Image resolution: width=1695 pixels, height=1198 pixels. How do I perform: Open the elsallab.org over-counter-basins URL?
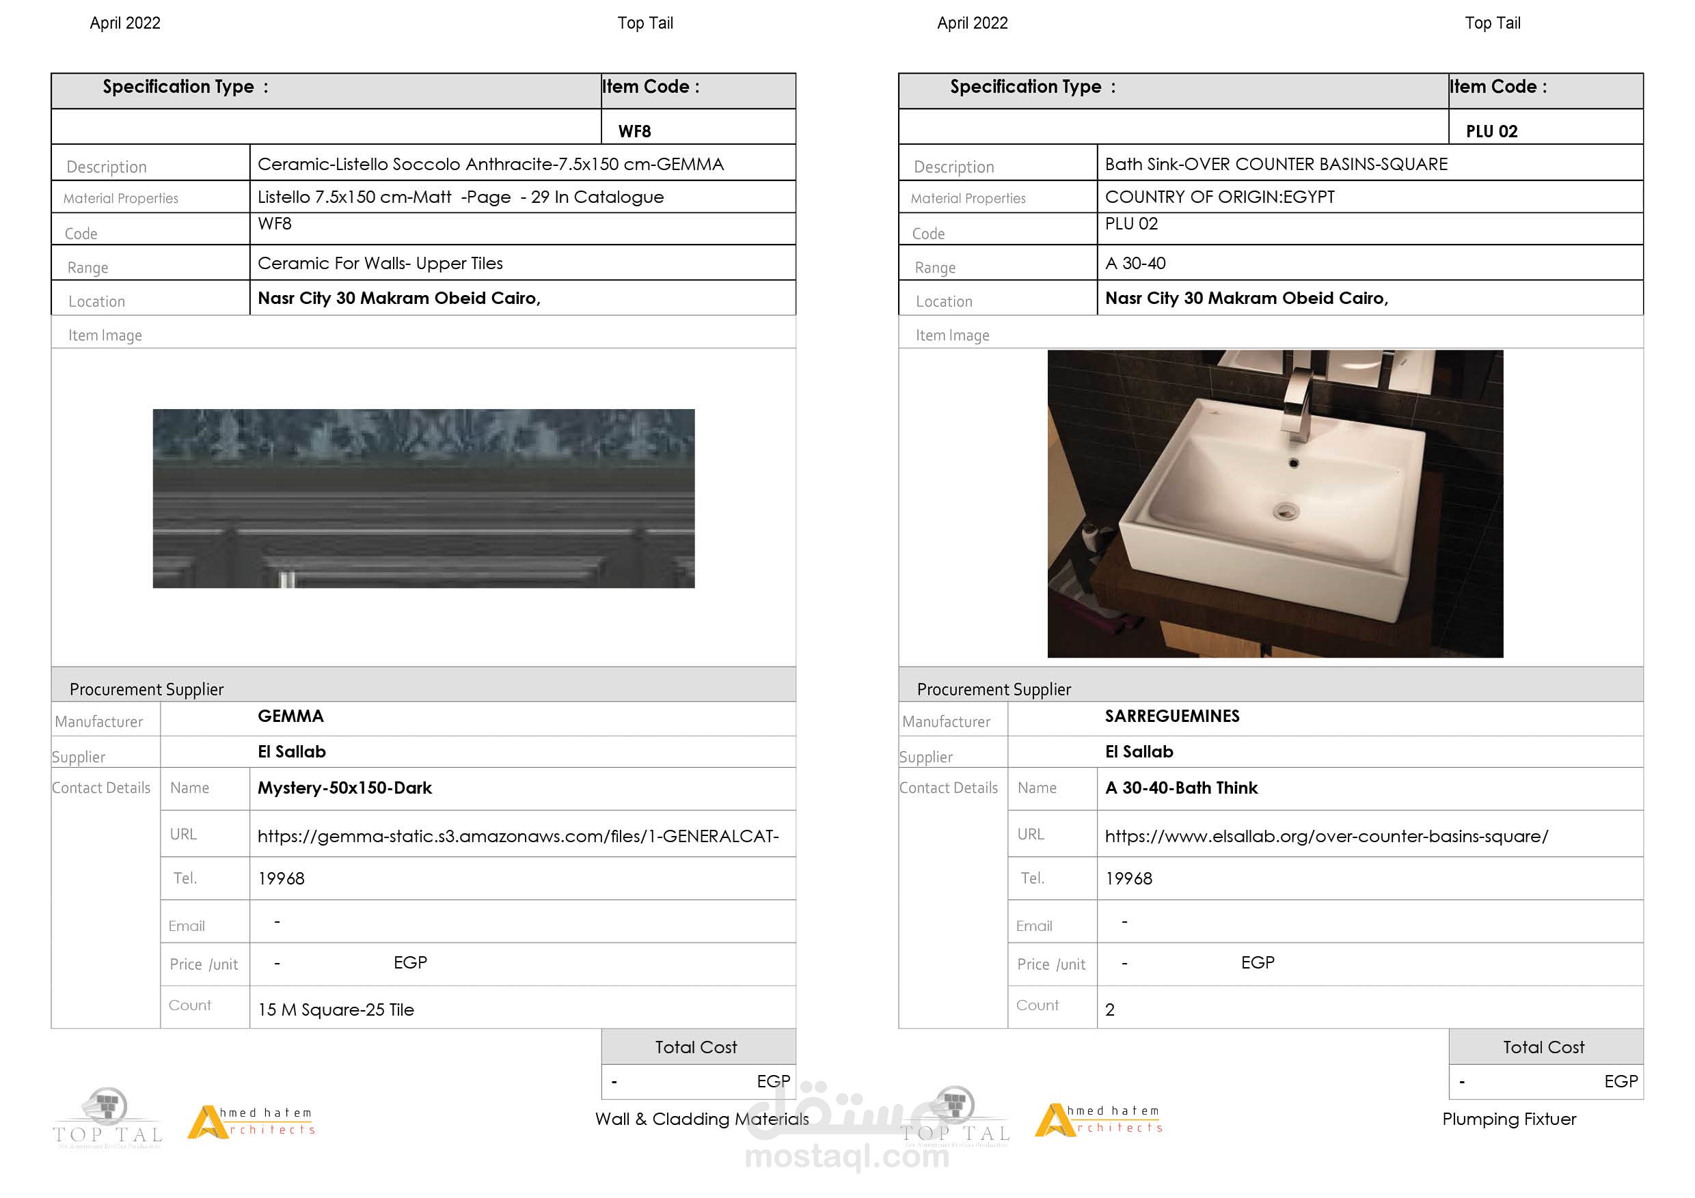tap(1326, 836)
